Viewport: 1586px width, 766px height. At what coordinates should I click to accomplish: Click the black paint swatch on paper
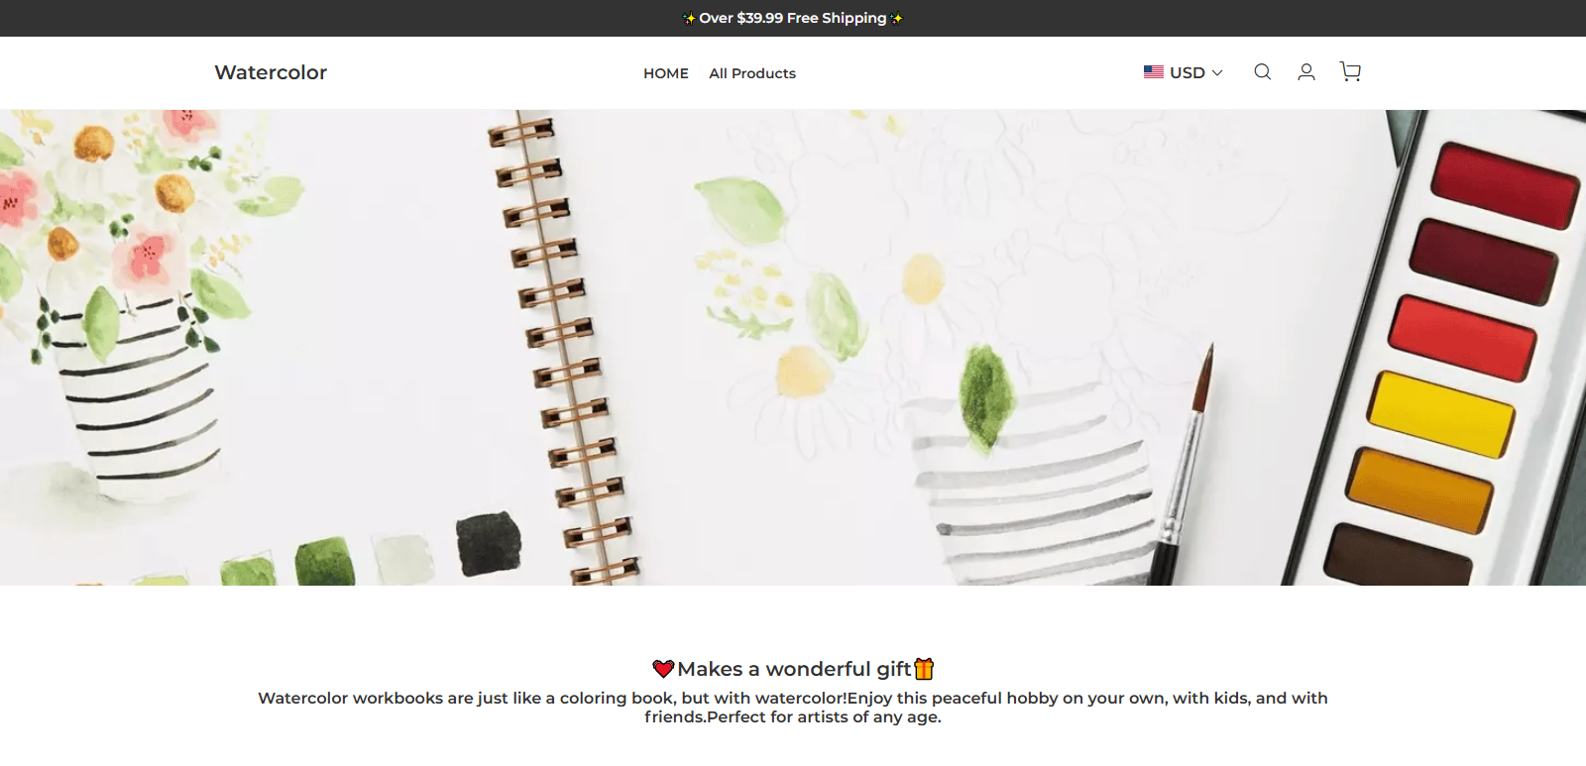489,543
